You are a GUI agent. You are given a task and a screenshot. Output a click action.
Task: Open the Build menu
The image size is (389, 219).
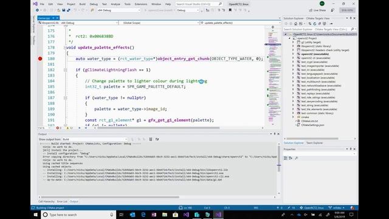click(x=83, y=4)
